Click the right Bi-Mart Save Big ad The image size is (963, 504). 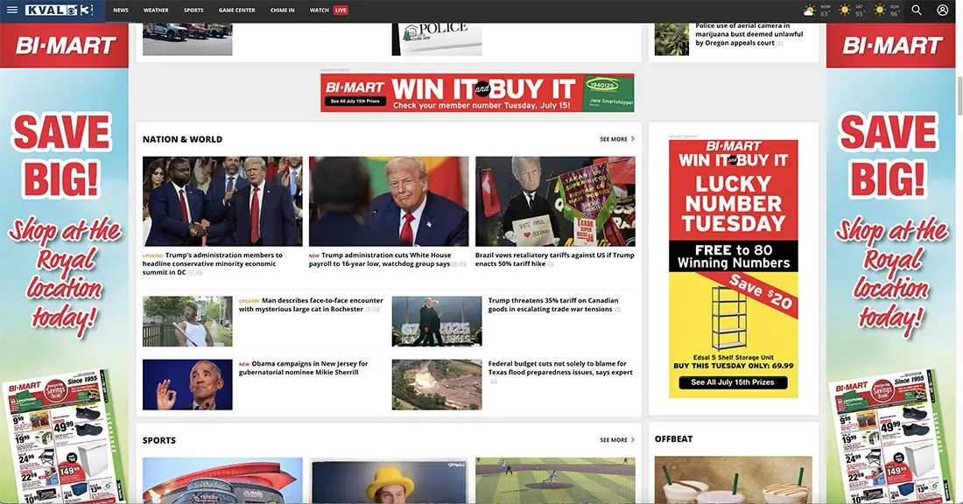[890, 263]
